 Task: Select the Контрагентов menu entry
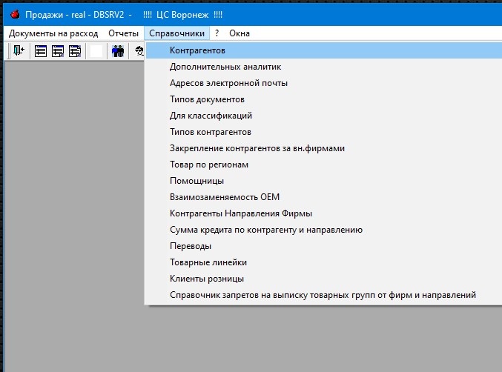324,50
